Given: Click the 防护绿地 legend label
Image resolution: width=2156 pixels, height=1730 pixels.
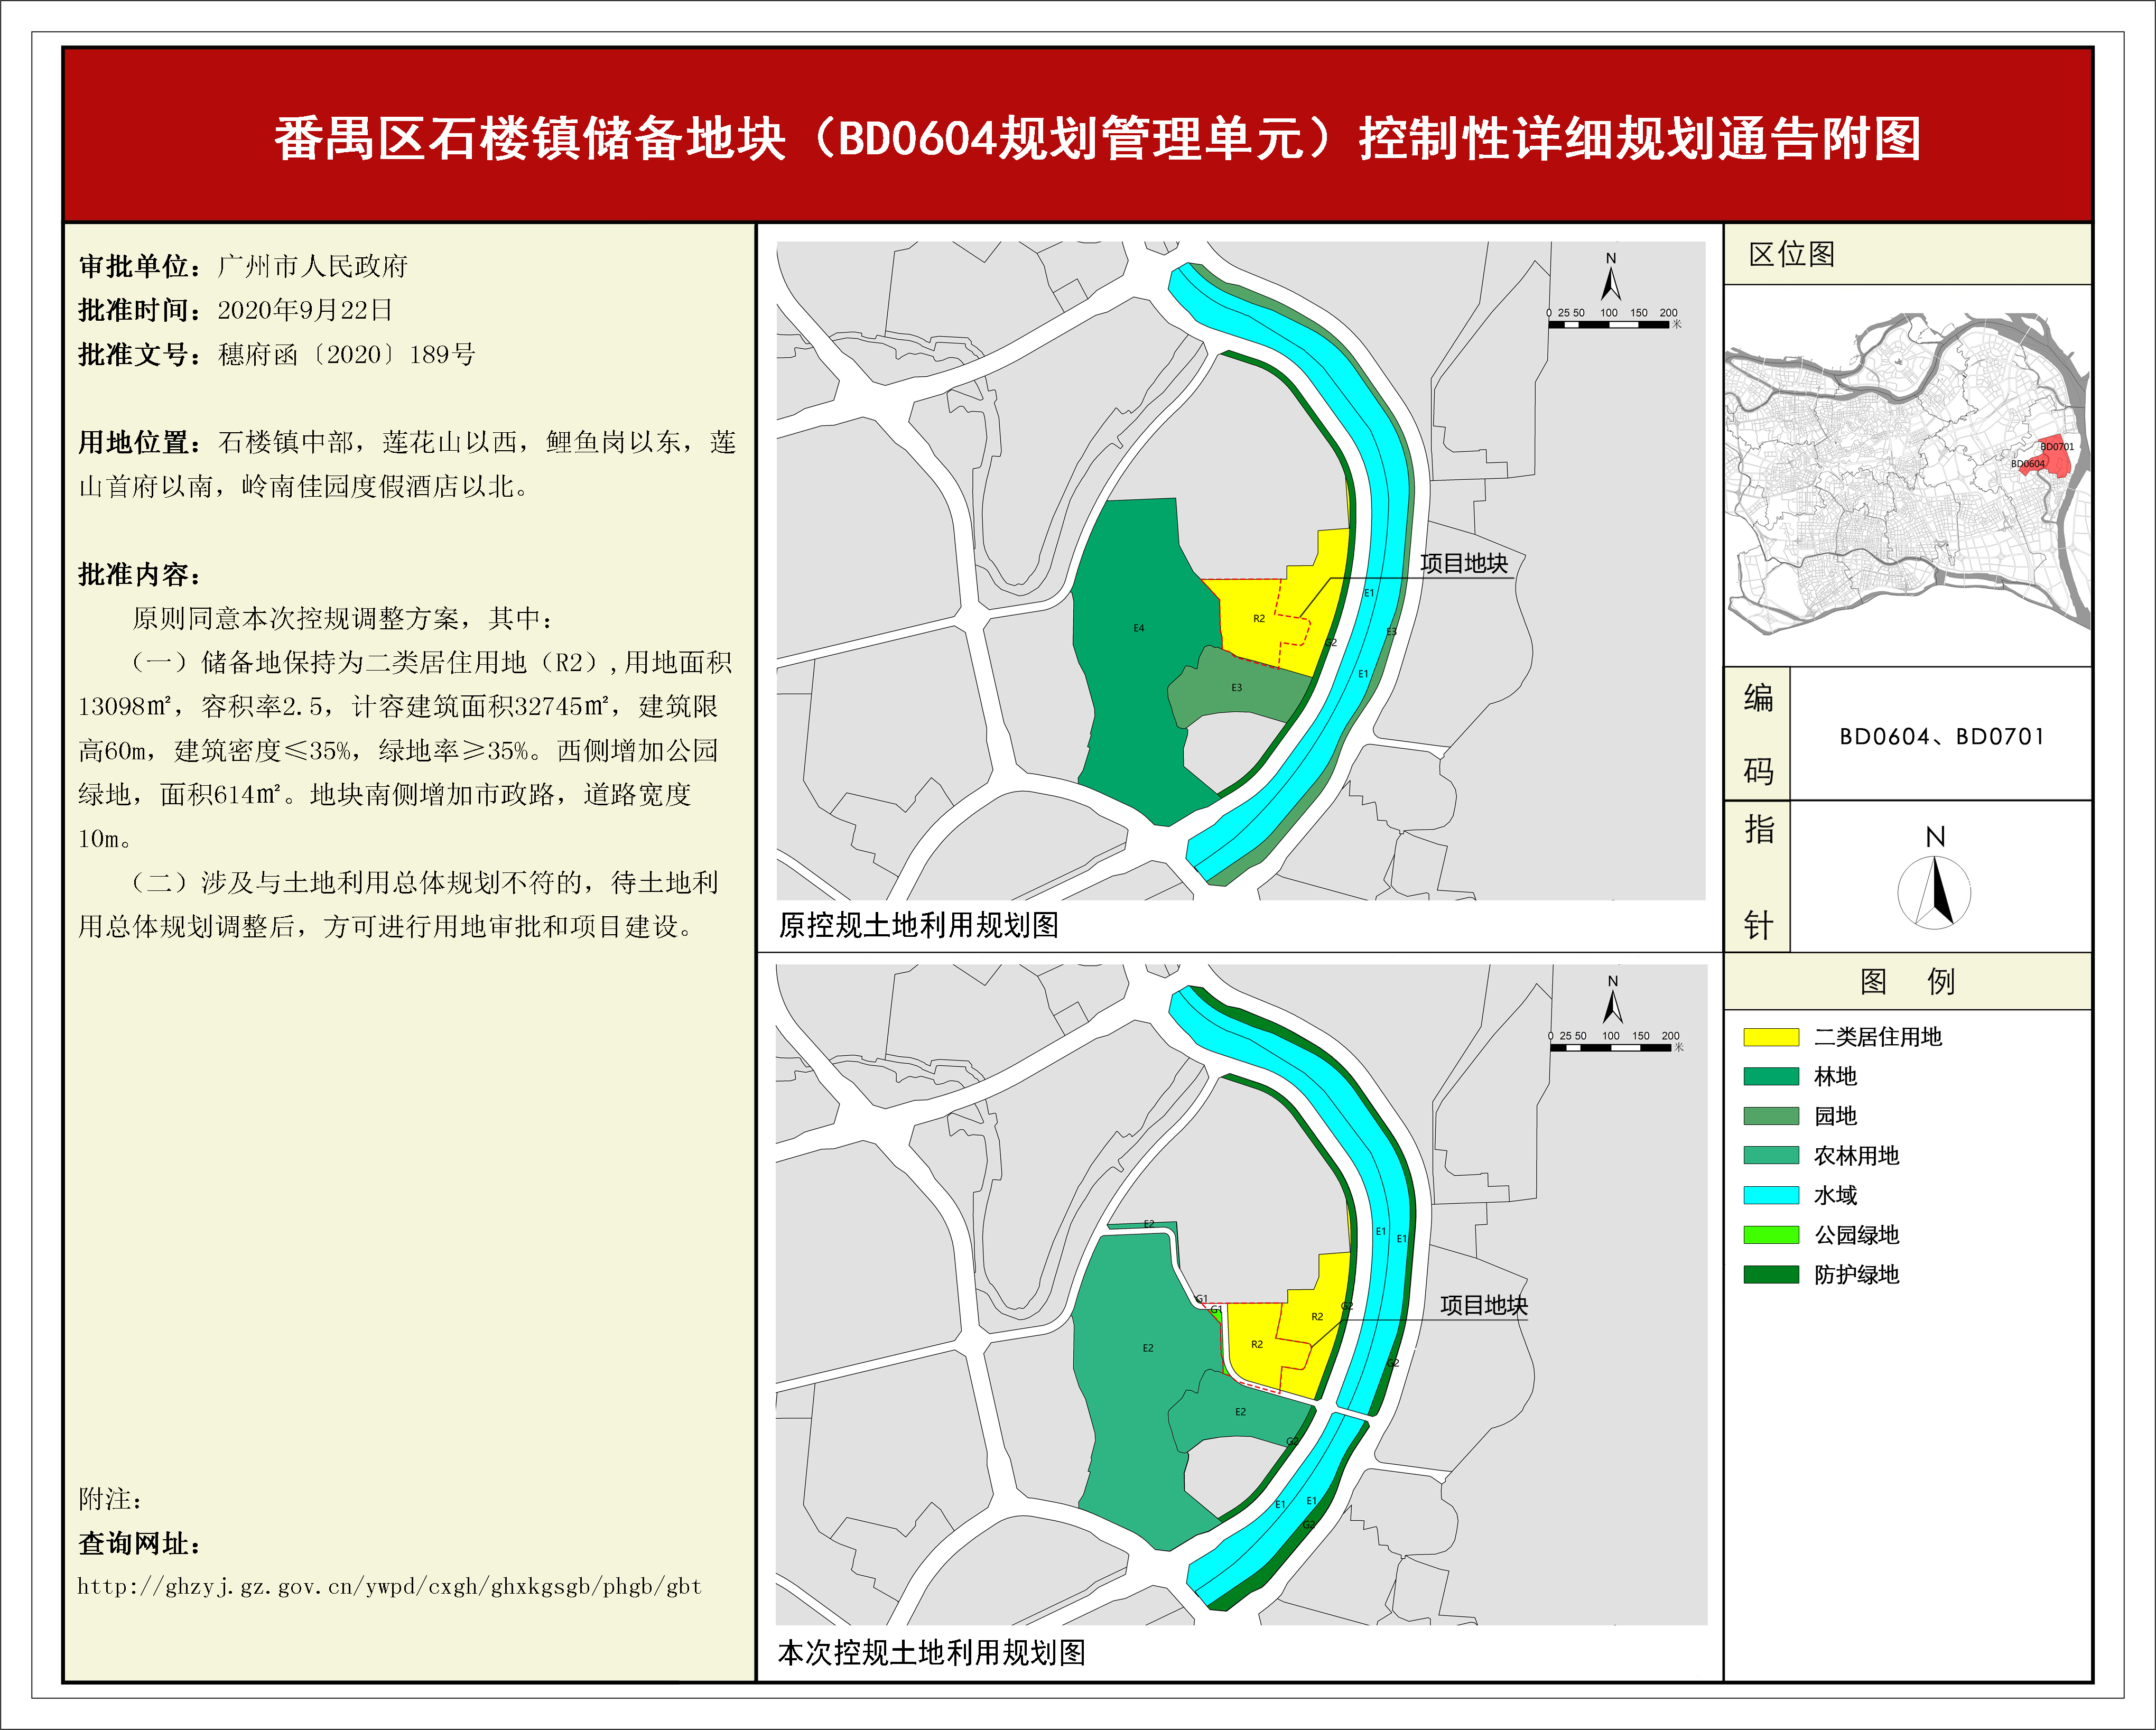Looking at the screenshot, I should coord(1856,1274).
